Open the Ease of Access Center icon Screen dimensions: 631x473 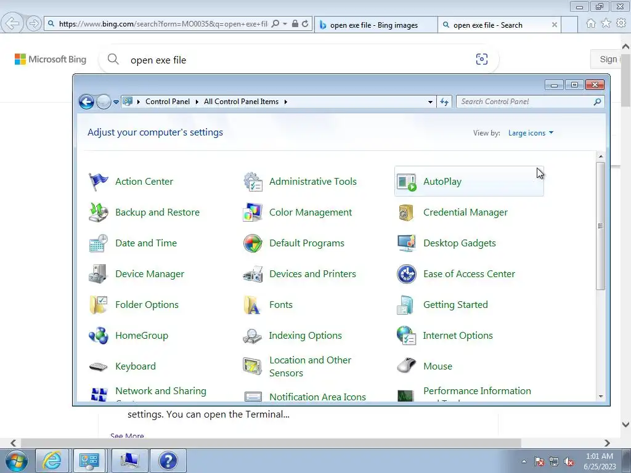point(407,274)
